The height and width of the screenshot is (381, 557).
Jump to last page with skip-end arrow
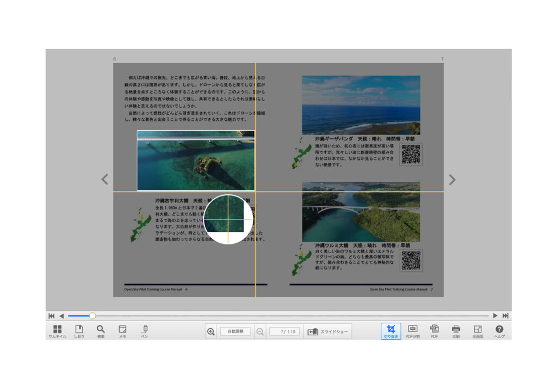505,316
